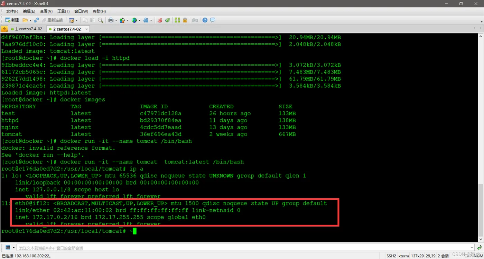Open the 文件(F) menu
484x259 pixels.
click(x=12, y=11)
